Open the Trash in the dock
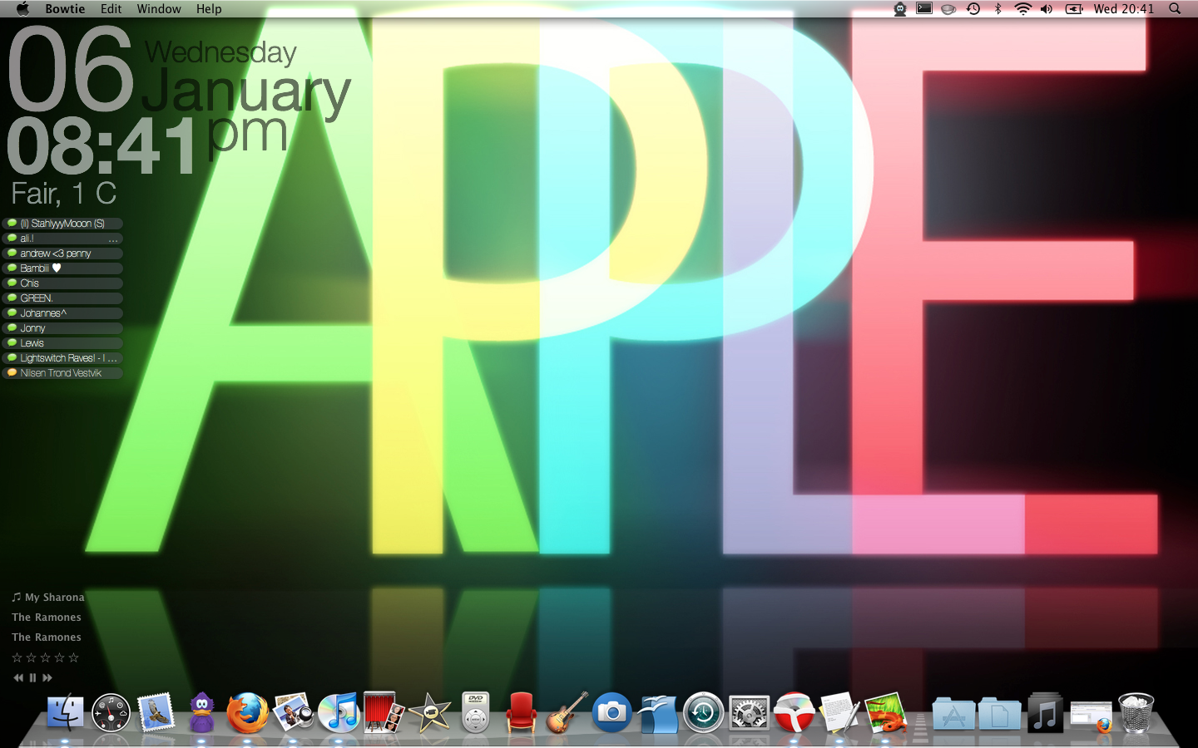The height and width of the screenshot is (748, 1198). pos(1136,712)
